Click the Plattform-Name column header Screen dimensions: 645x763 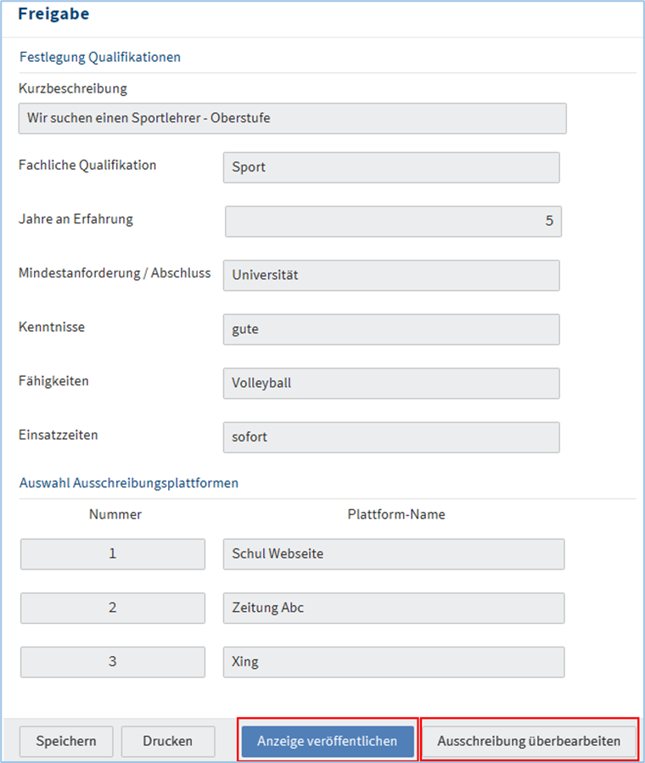(x=395, y=514)
